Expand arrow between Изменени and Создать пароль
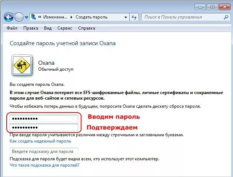This screenshot has width=233, height=177. (x=71, y=17)
